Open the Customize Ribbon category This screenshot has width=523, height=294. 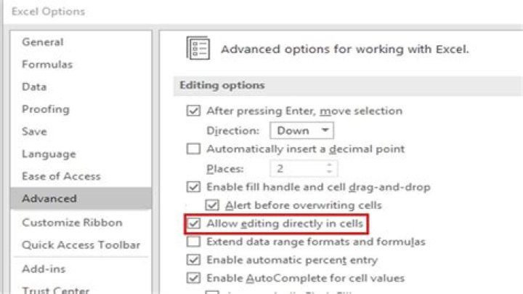tap(72, 223)
